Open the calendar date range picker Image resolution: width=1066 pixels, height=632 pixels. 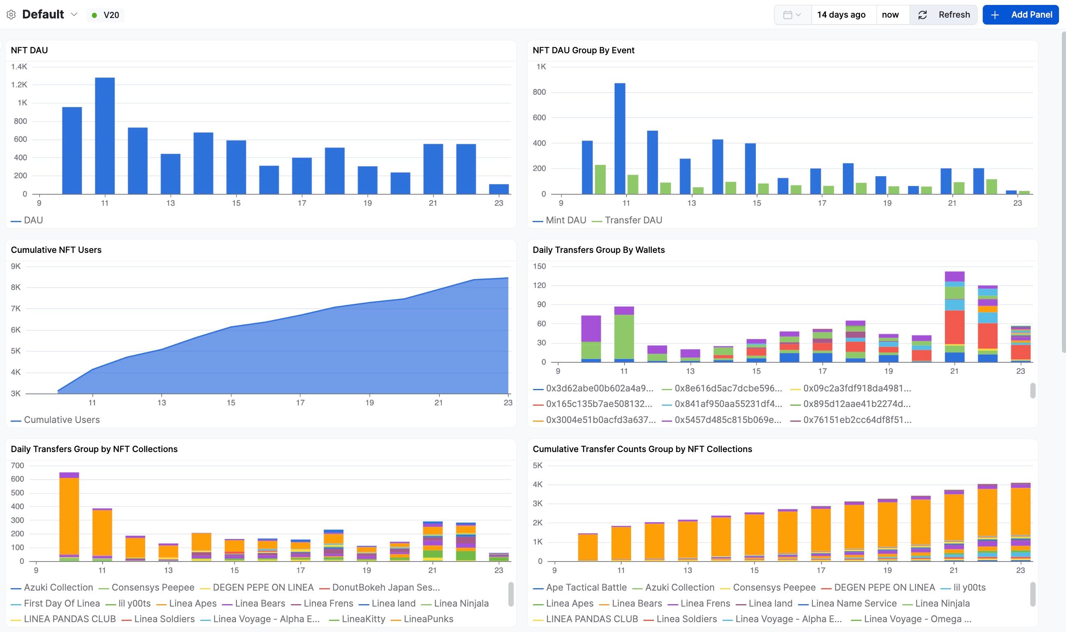pyautogui.click(x=792, y=15)
